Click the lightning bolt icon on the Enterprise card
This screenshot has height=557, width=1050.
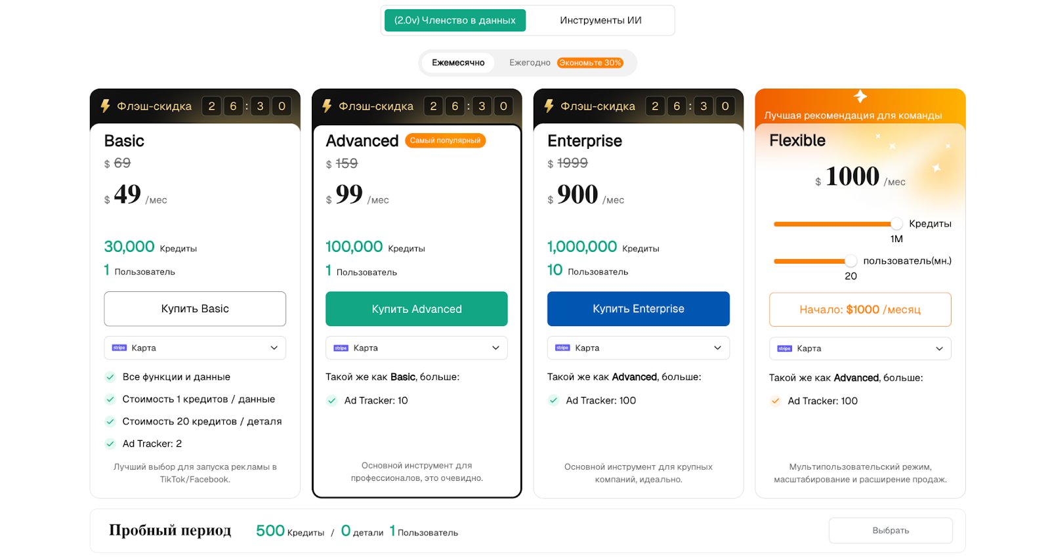click(549, 106)
